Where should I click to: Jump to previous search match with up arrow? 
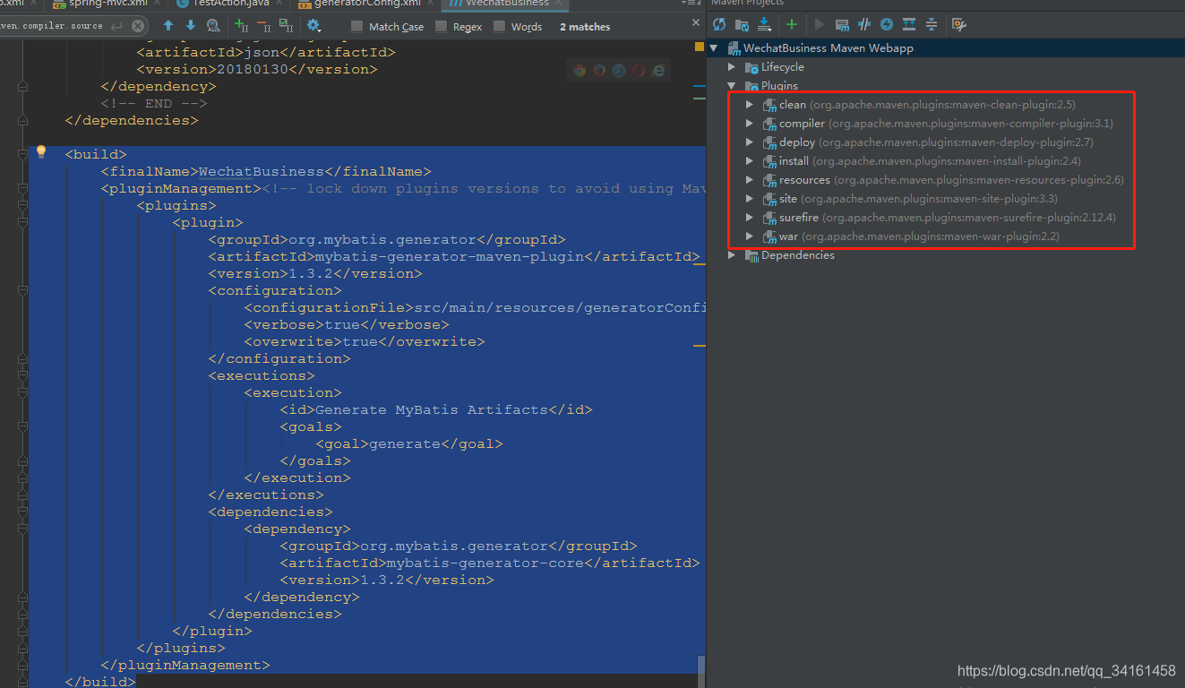coord(169,25)
